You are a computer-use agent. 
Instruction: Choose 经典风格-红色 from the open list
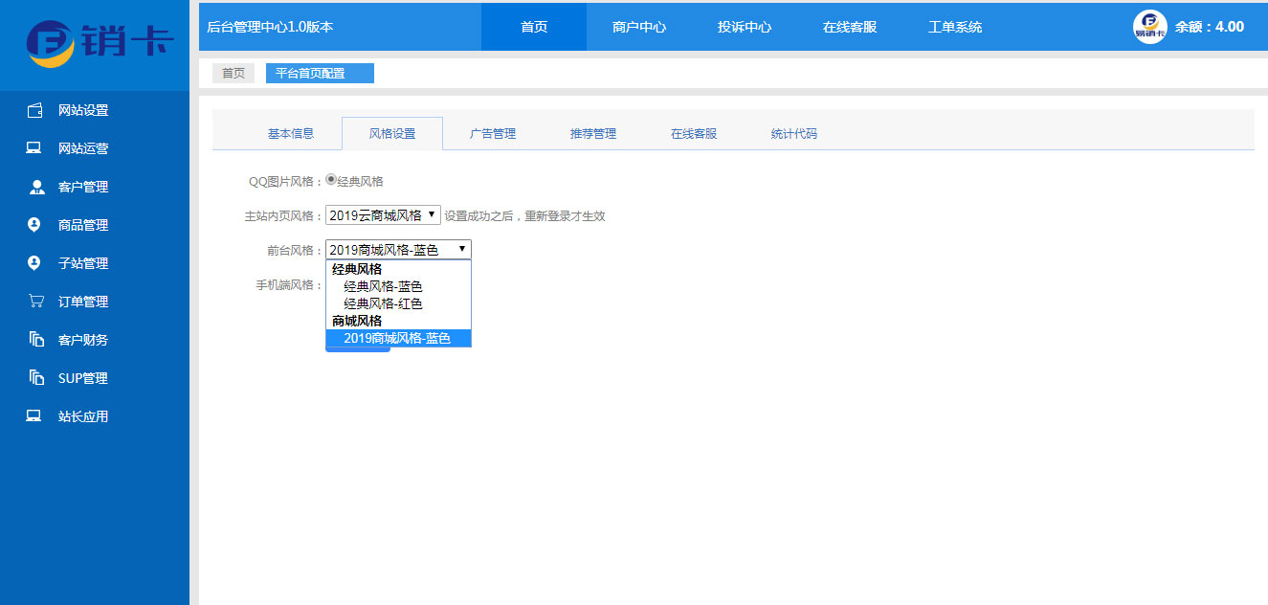tap(385, 303)
